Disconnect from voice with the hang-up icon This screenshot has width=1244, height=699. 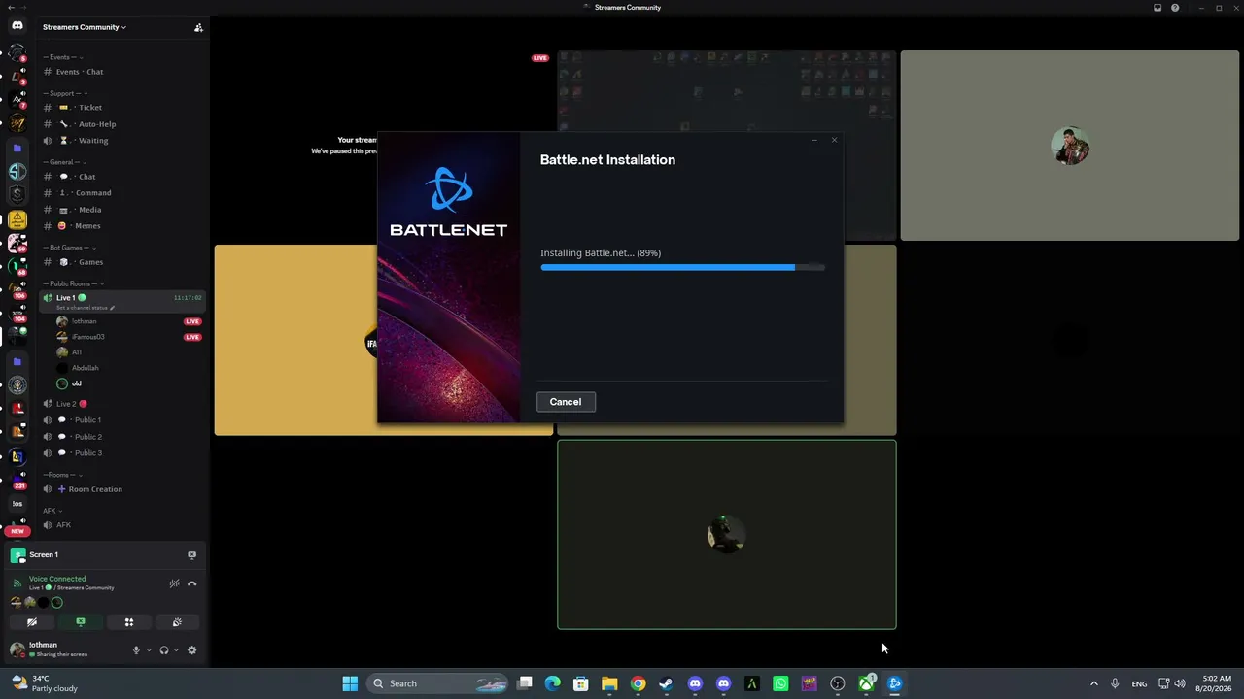[x=191, y=583]
